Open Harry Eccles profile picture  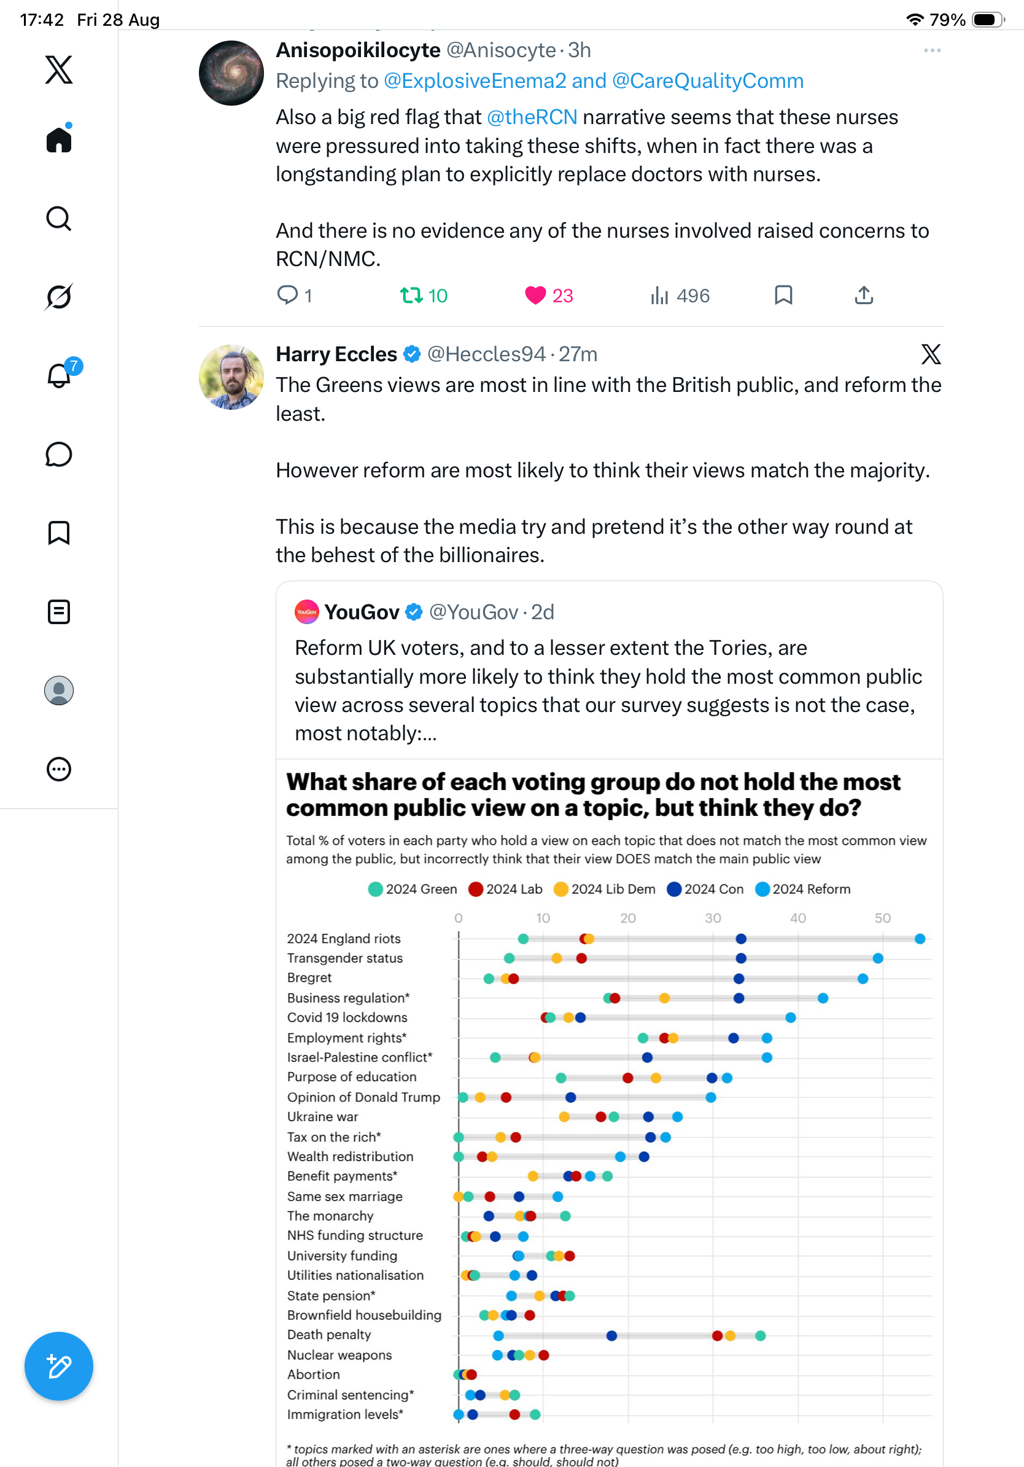pyautogui.click(x=231, y=377)
